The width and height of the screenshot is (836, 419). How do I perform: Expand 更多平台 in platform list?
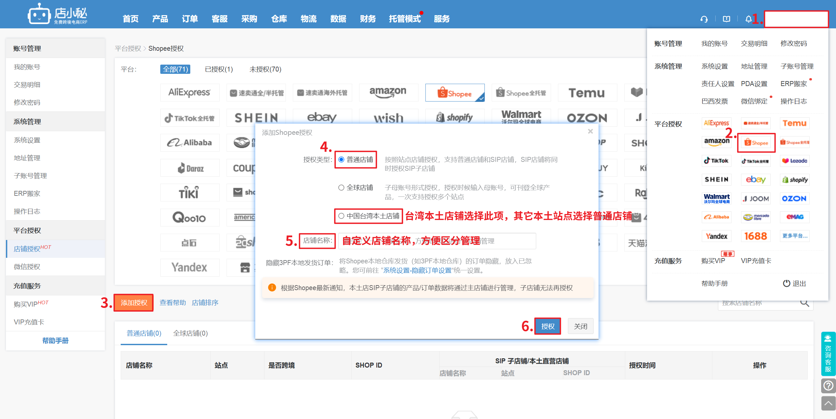pos(794,236)
